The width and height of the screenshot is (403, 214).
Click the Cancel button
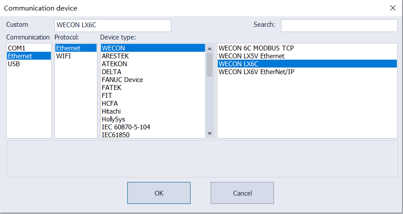[x=242, y=193]
